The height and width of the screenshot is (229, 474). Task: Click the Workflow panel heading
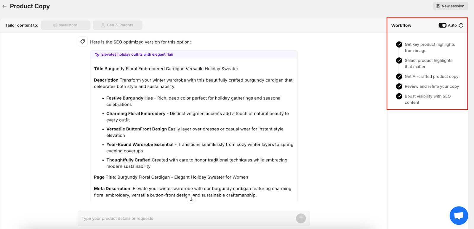(x=401, y=25)
